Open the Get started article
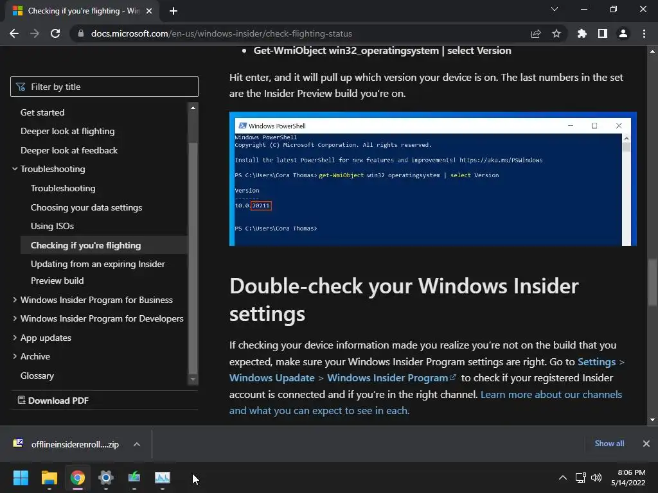This screenshot has height=493, width=658. [42, 112]
